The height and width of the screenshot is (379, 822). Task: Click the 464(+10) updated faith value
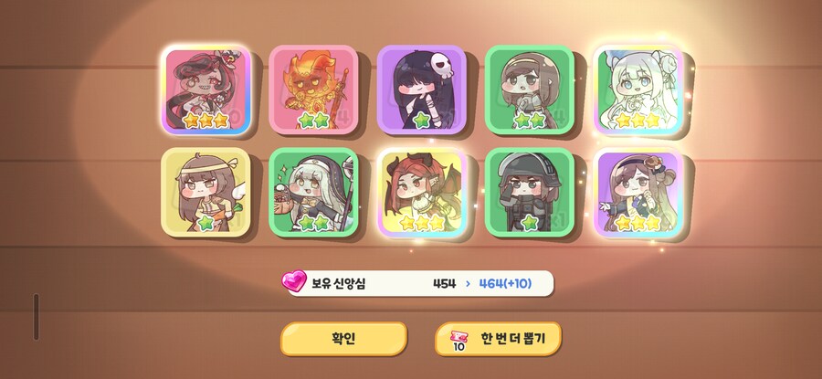pos(505,284)
